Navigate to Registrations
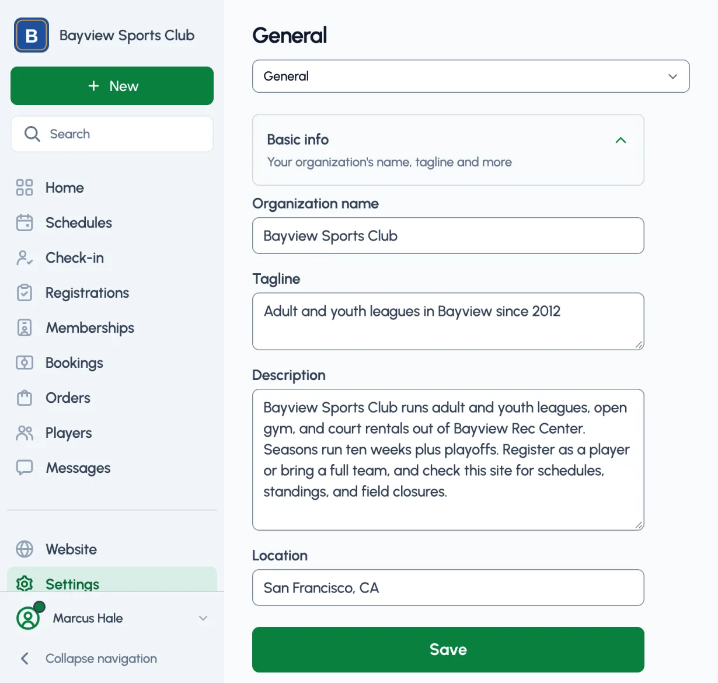 point(112,292)
